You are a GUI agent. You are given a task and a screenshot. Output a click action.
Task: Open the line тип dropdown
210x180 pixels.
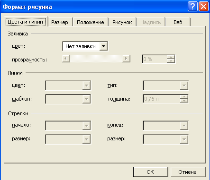point(165,86)
